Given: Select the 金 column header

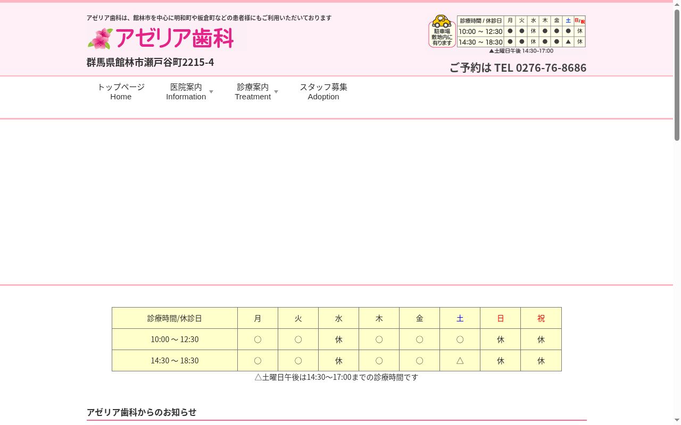Looking at the screenshot, I should tap(419, 318).
